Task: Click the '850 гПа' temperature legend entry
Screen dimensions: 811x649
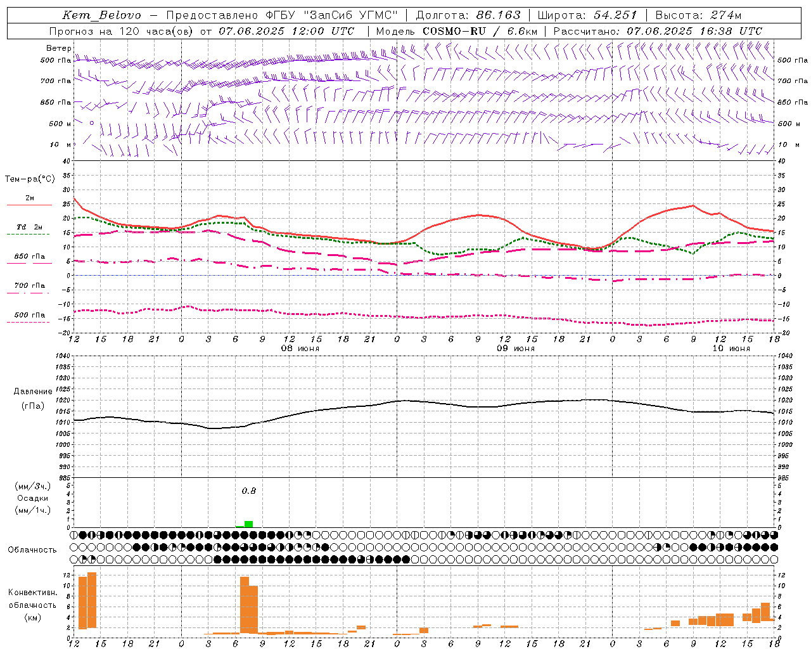Action: click(30, 257)
